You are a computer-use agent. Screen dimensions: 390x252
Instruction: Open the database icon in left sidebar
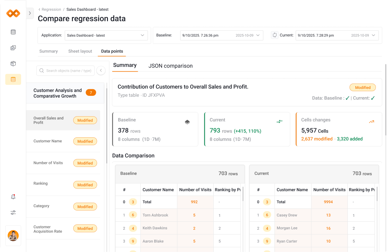(x=13, y=32)
